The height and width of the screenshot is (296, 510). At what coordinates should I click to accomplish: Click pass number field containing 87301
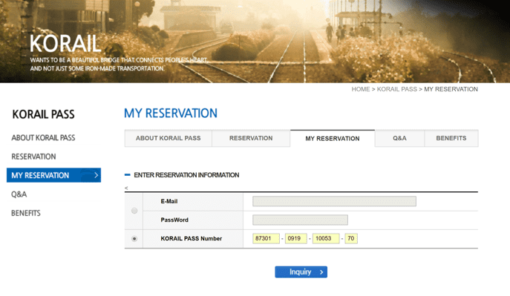point(266,238)
